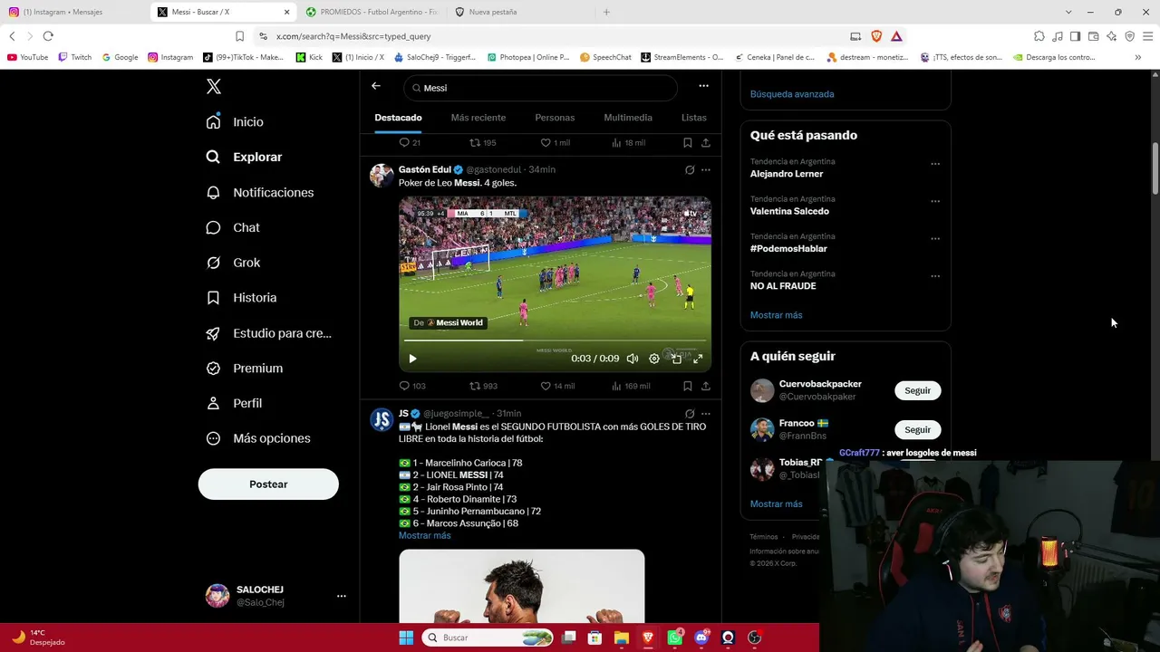Reload the page in the browser toolbar
Image resolution: width=1160 pixels, height=652 pixels.
[x=48, y=36]
